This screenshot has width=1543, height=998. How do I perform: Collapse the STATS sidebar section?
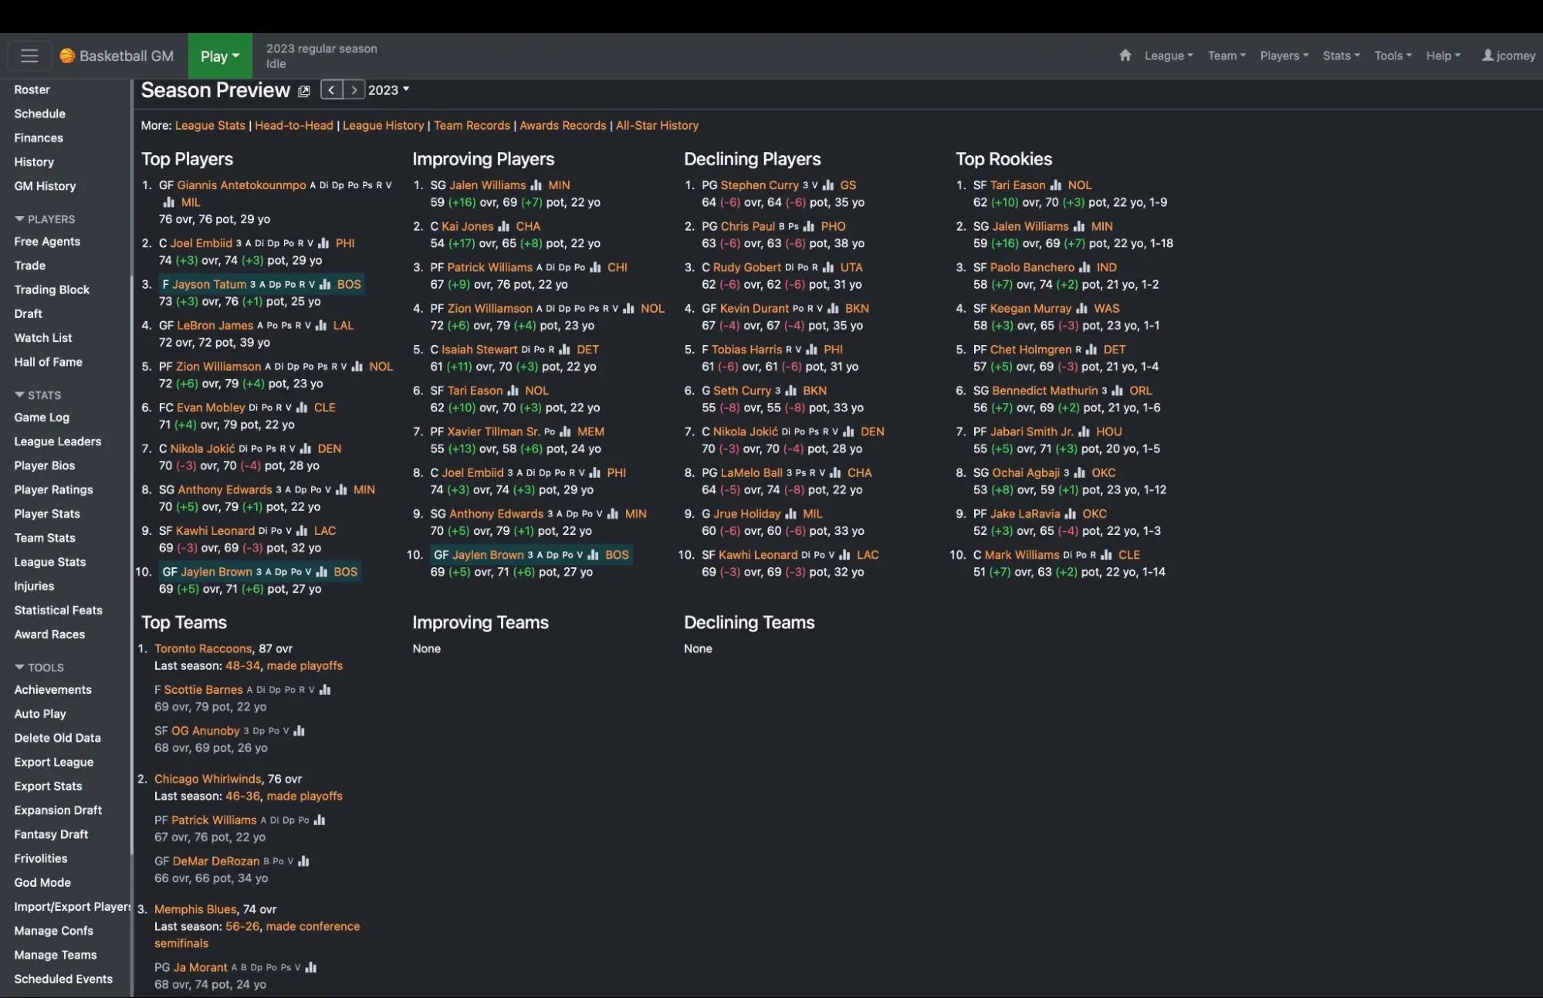click(37, 395)
